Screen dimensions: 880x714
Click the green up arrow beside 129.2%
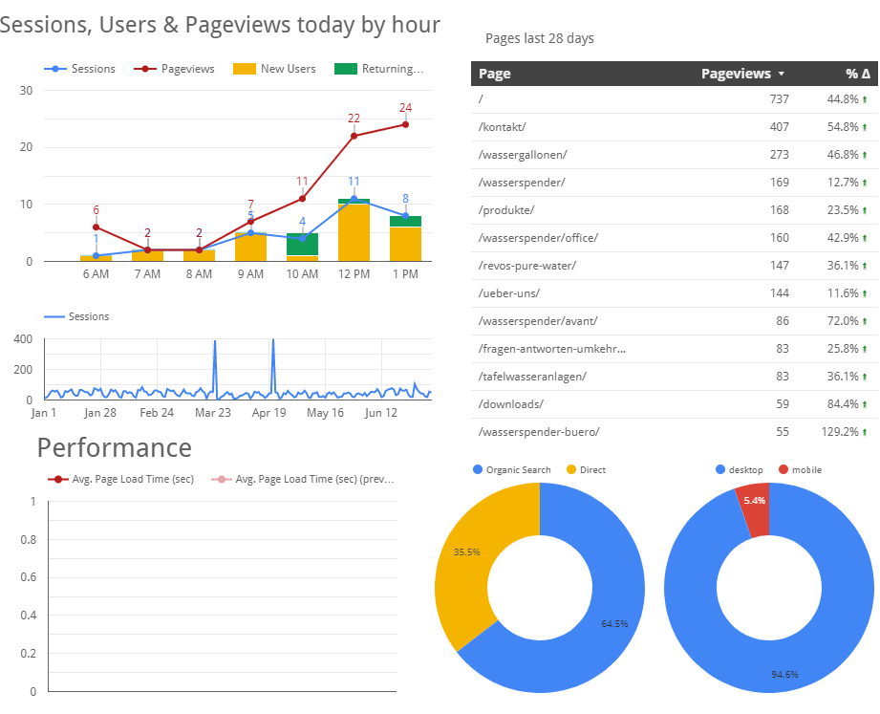865,432
